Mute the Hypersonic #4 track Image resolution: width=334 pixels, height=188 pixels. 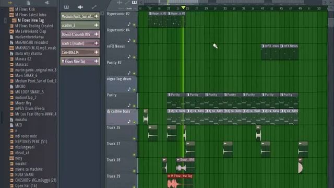tap(134, 41)
